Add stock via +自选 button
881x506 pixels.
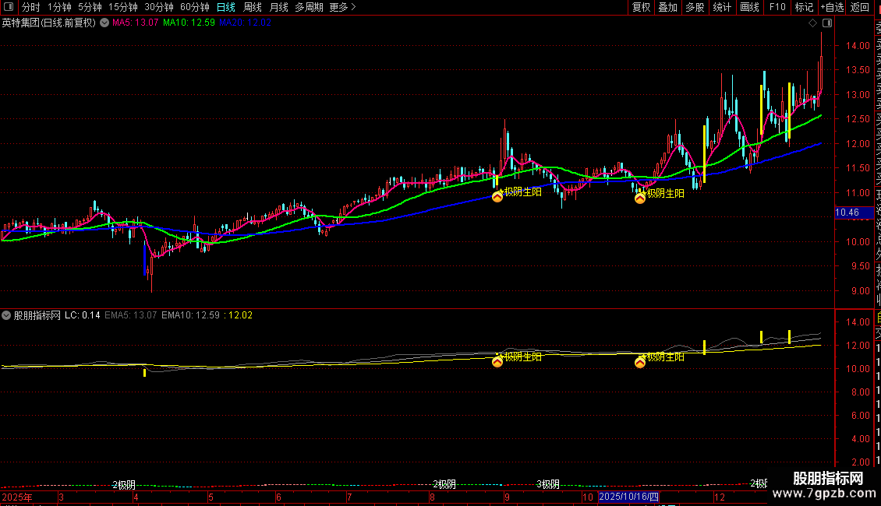click(832, 7)
